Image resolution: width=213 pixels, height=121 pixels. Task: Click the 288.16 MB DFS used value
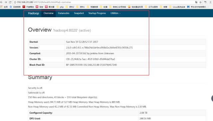tap(145, 118)
